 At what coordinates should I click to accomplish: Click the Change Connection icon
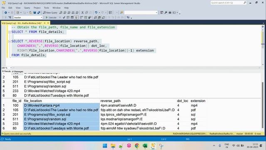pos(10,17)
